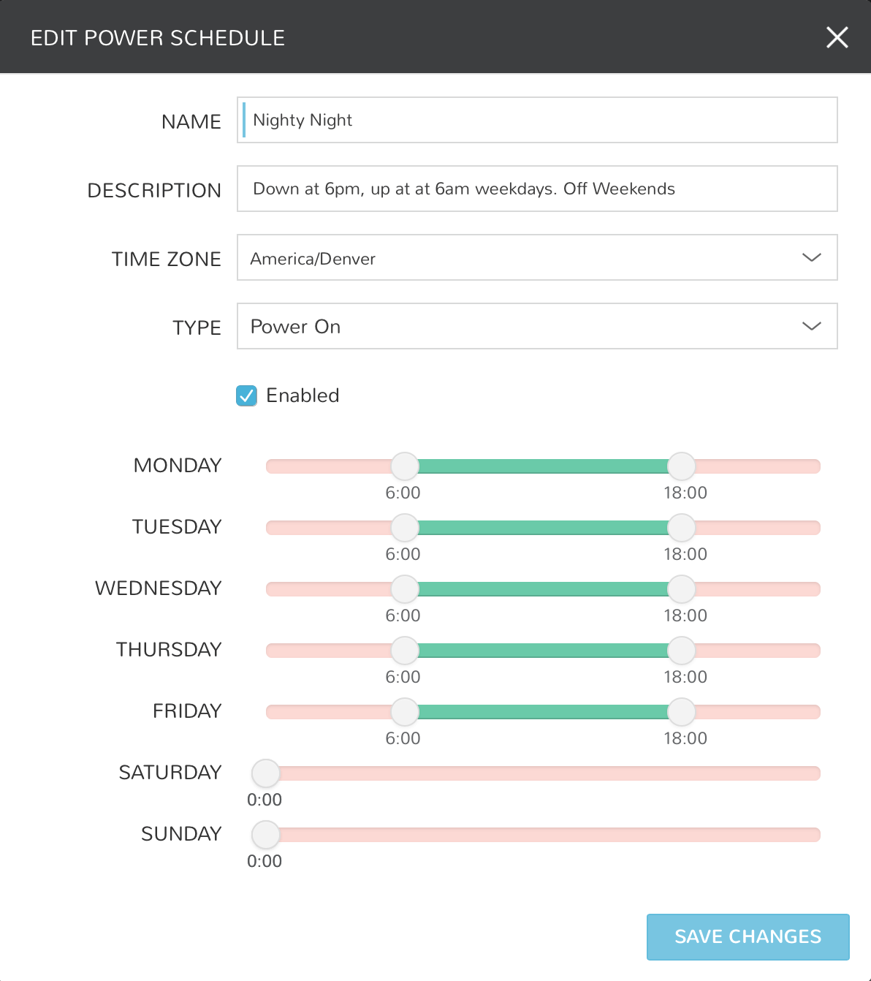
Task: Open the Type dropdown showing Power On
Action: point(537,326)
